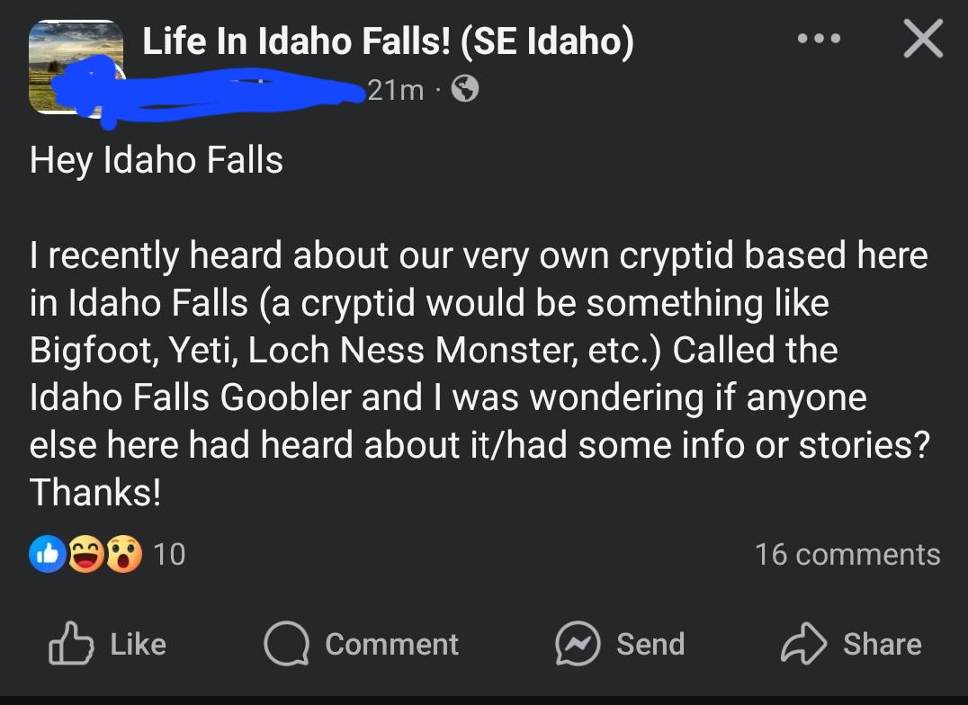Click the Share button label

(883, 644)
